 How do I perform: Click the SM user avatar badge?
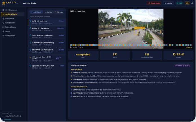tap(187, 3)
